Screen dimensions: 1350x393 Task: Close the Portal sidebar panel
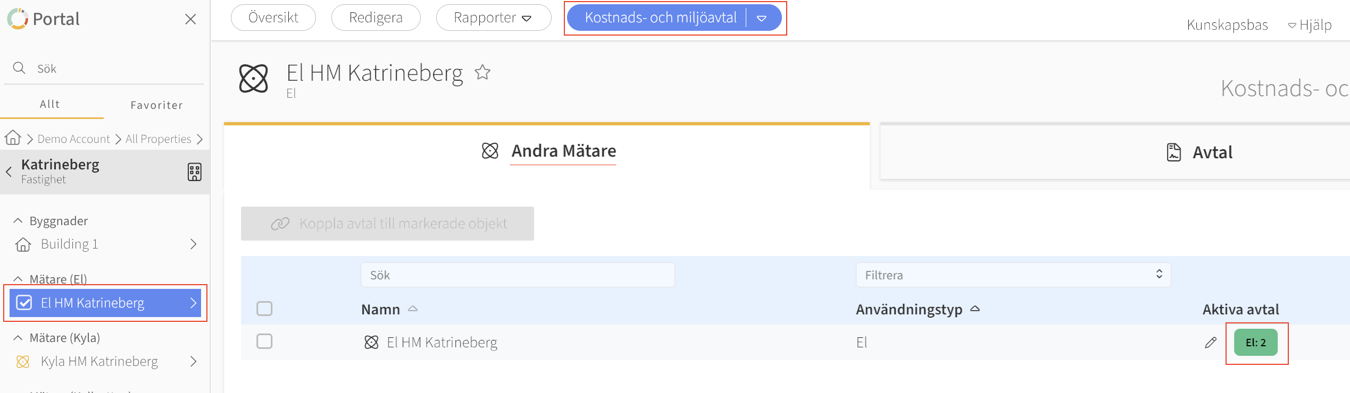coord(190,20)
